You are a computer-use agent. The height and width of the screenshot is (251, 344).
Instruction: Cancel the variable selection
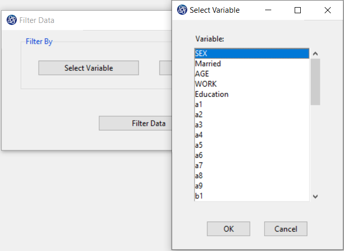285,229
